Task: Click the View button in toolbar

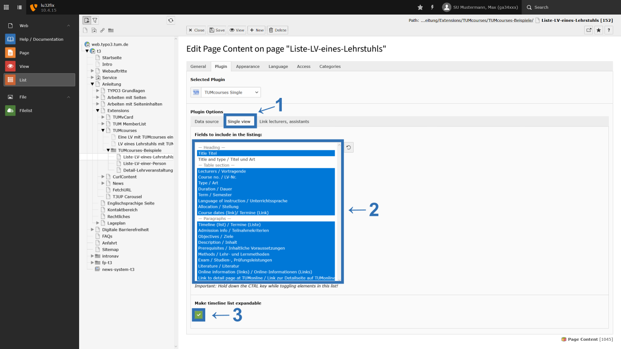Action: [237, 30]
